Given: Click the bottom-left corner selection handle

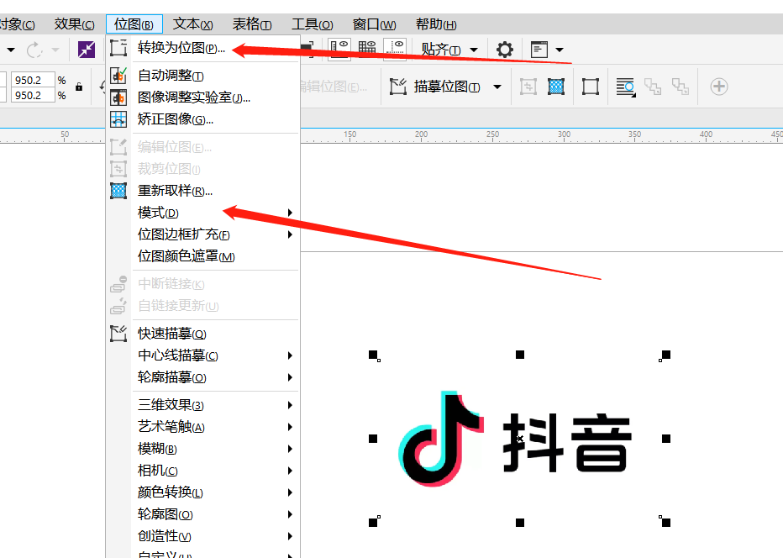Looking at the screenshot, I should tap(373, 523).
